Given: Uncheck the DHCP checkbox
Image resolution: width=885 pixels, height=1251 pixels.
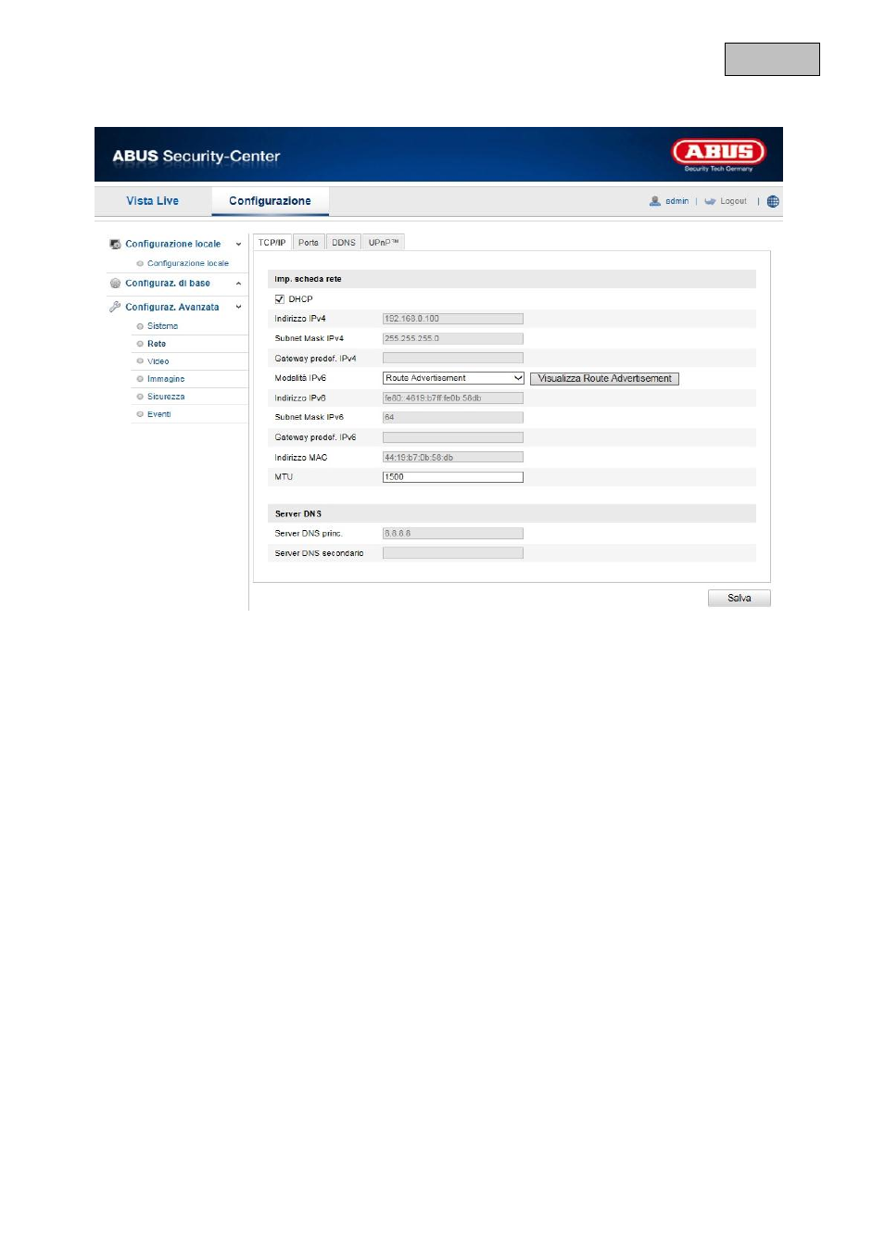Looking at the screenshot, I should coord(280,299).
